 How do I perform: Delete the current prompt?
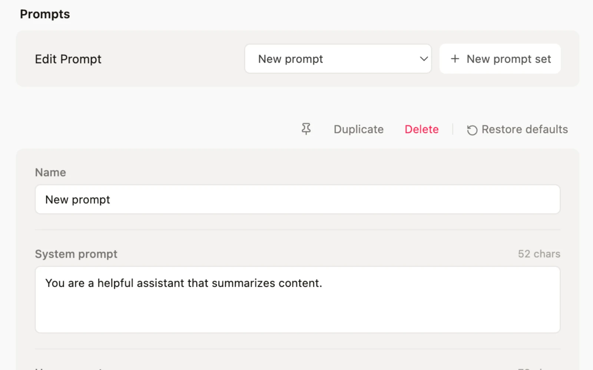click(x=421, y=129)
